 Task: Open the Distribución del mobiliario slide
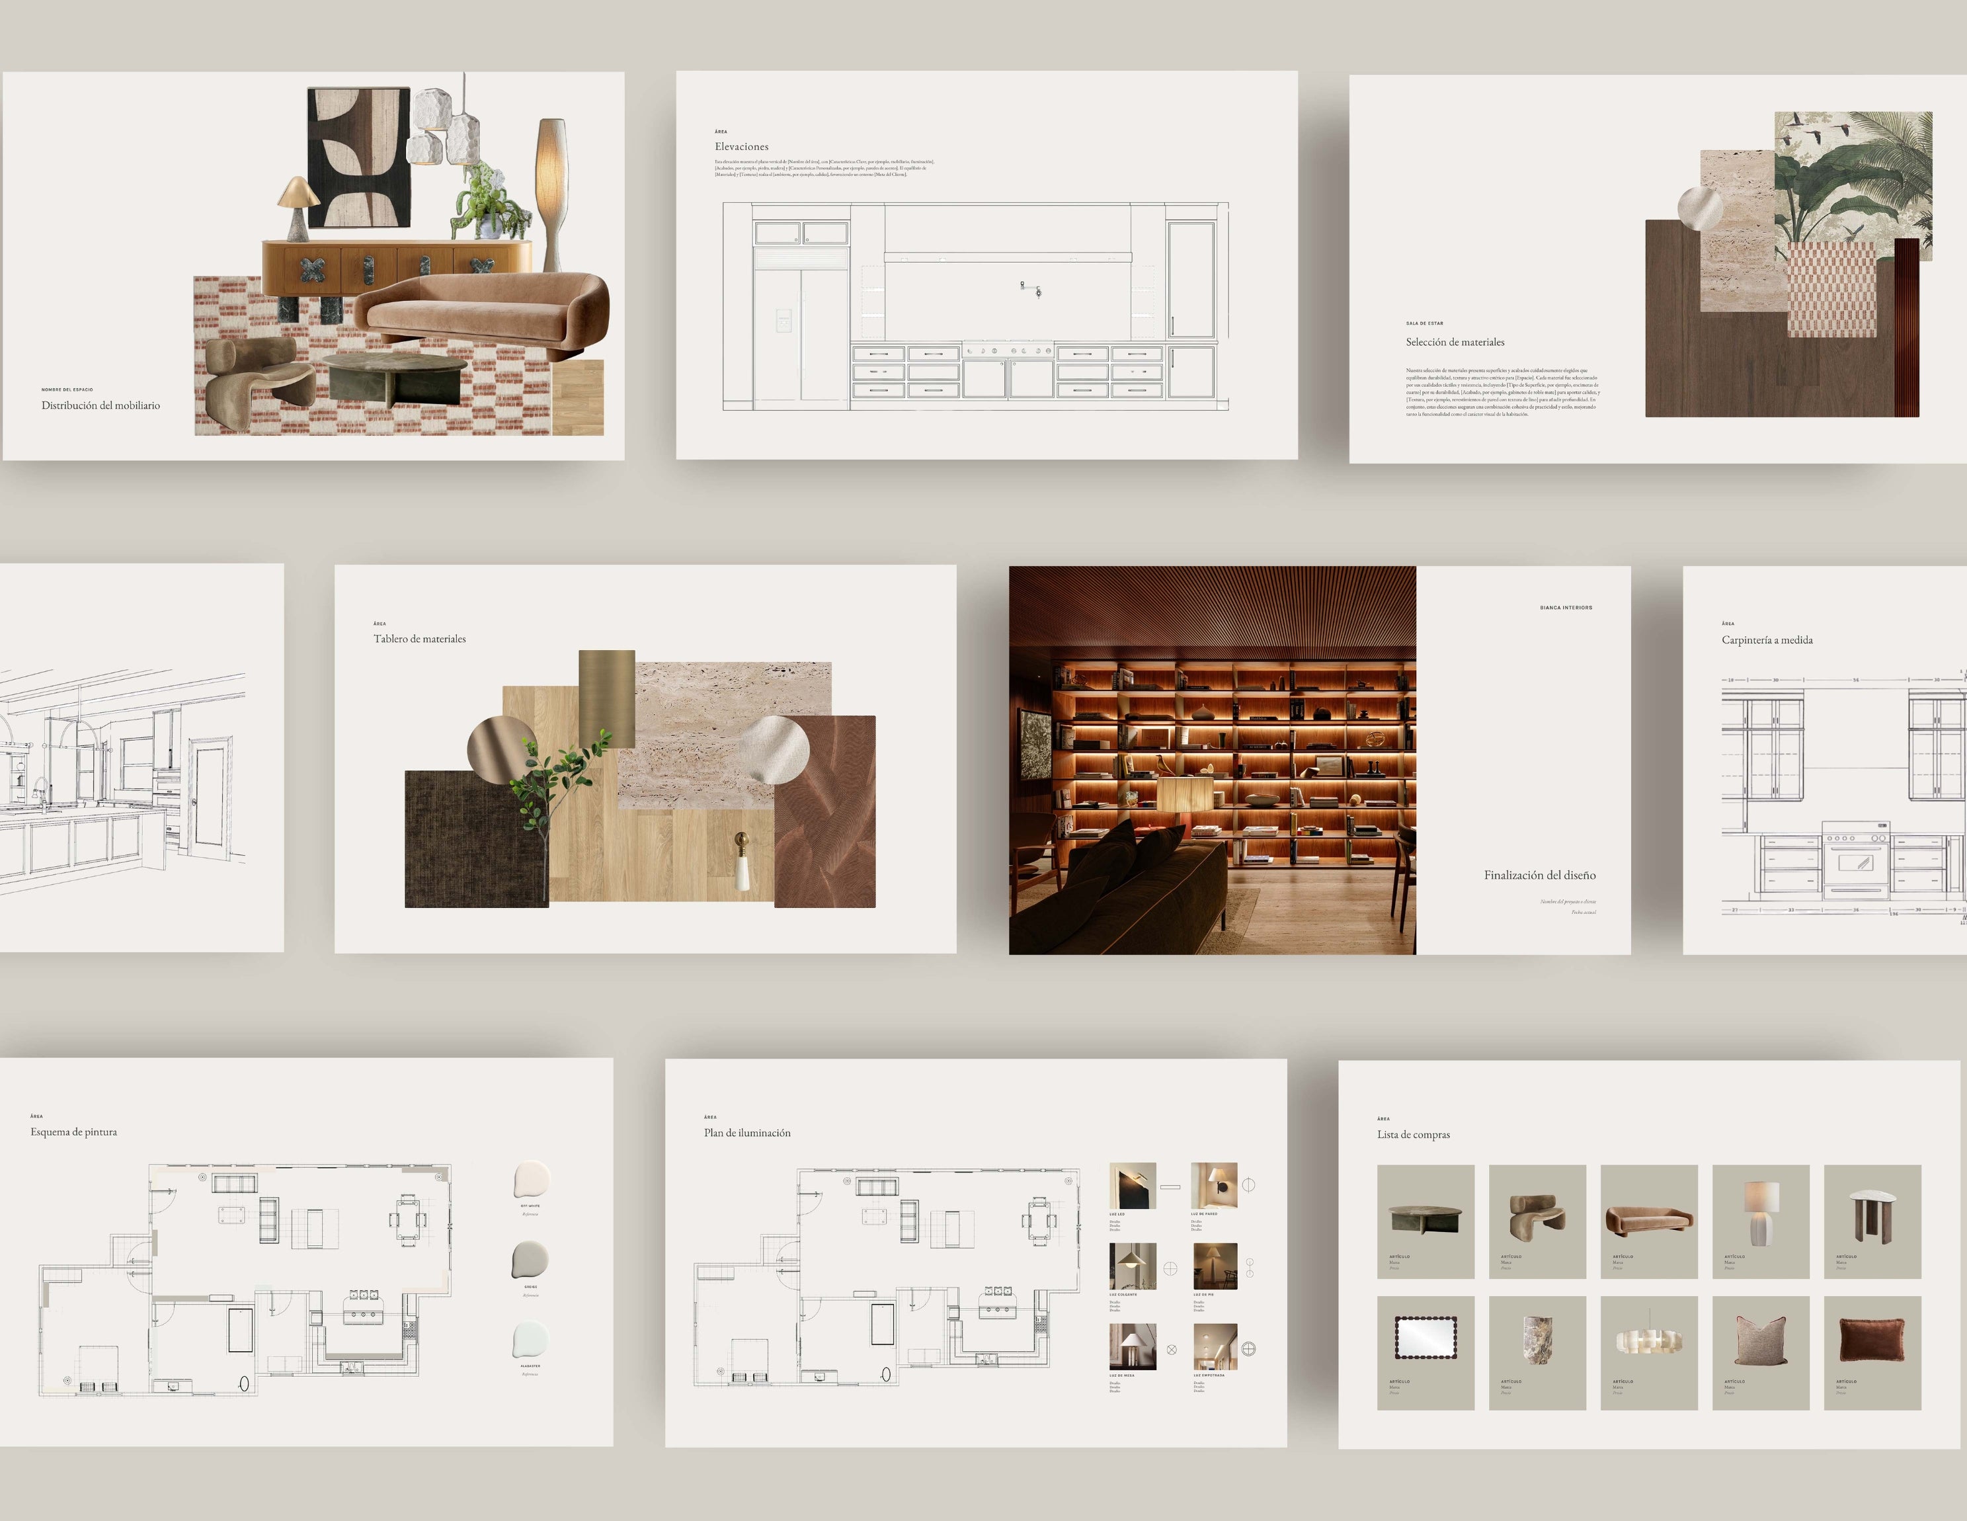click(x=100, y=405)
